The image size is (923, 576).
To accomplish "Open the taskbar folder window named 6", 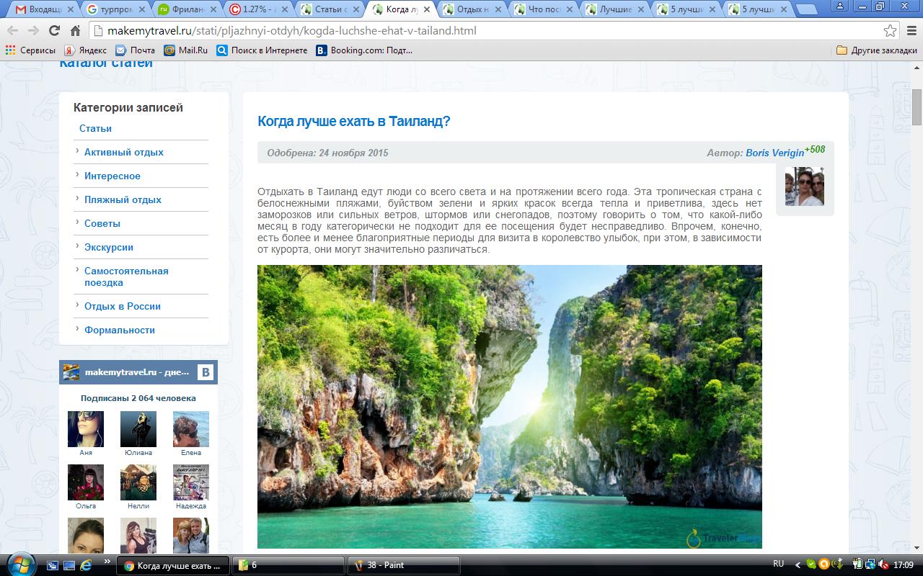I will [288, 565].
